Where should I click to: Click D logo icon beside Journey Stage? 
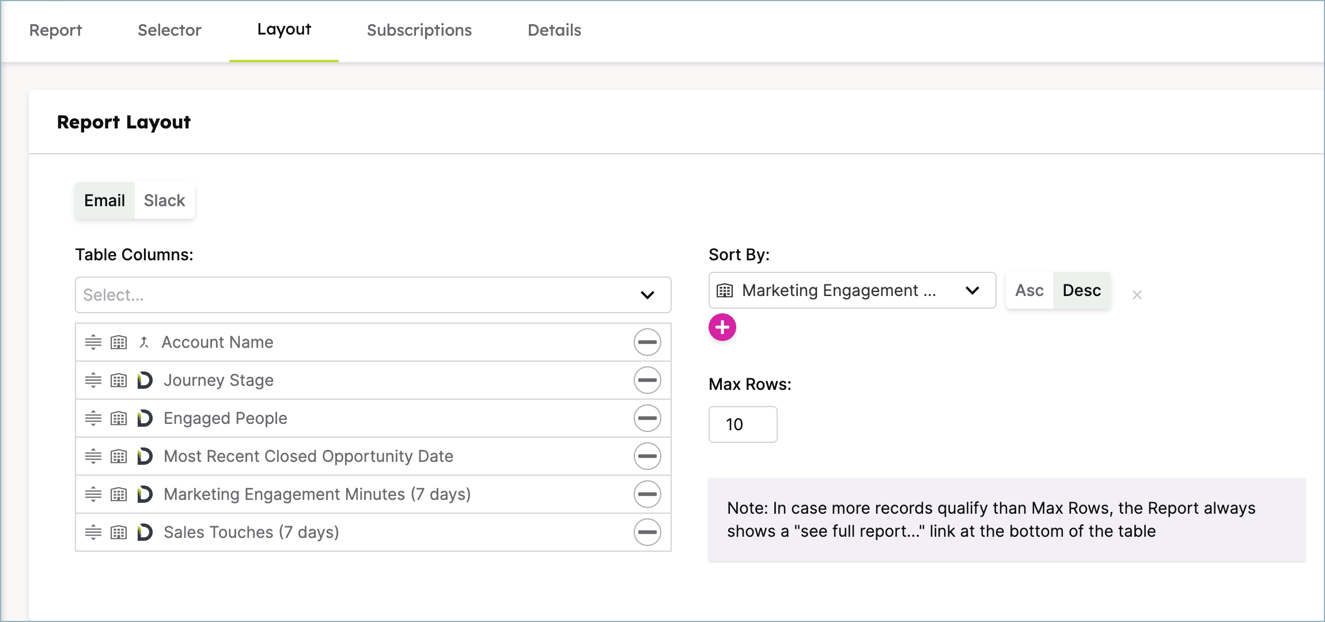(x=145, y=380)
